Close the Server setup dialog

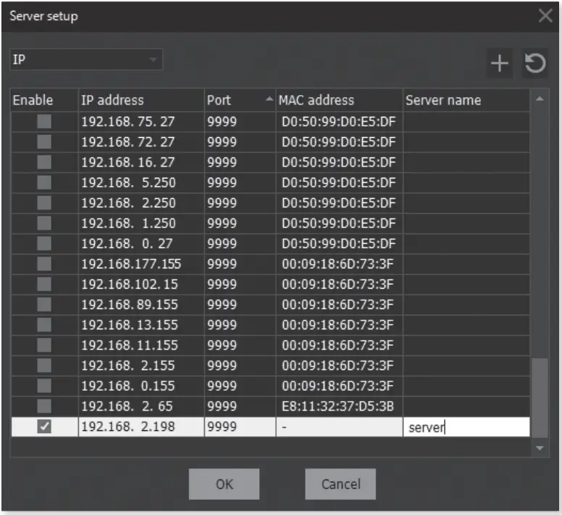[x=545, y=16]
